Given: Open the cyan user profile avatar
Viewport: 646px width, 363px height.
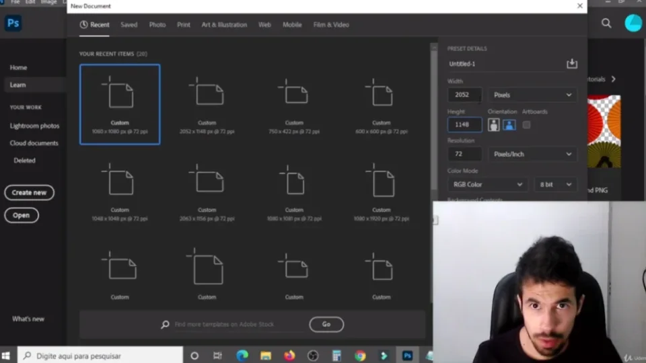Looking at the screenshot, I should point(633,23).
